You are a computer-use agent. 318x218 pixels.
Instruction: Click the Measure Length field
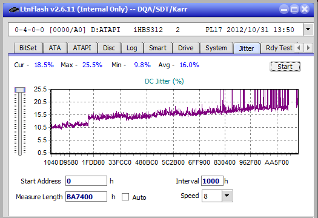(x=86, y=197)
